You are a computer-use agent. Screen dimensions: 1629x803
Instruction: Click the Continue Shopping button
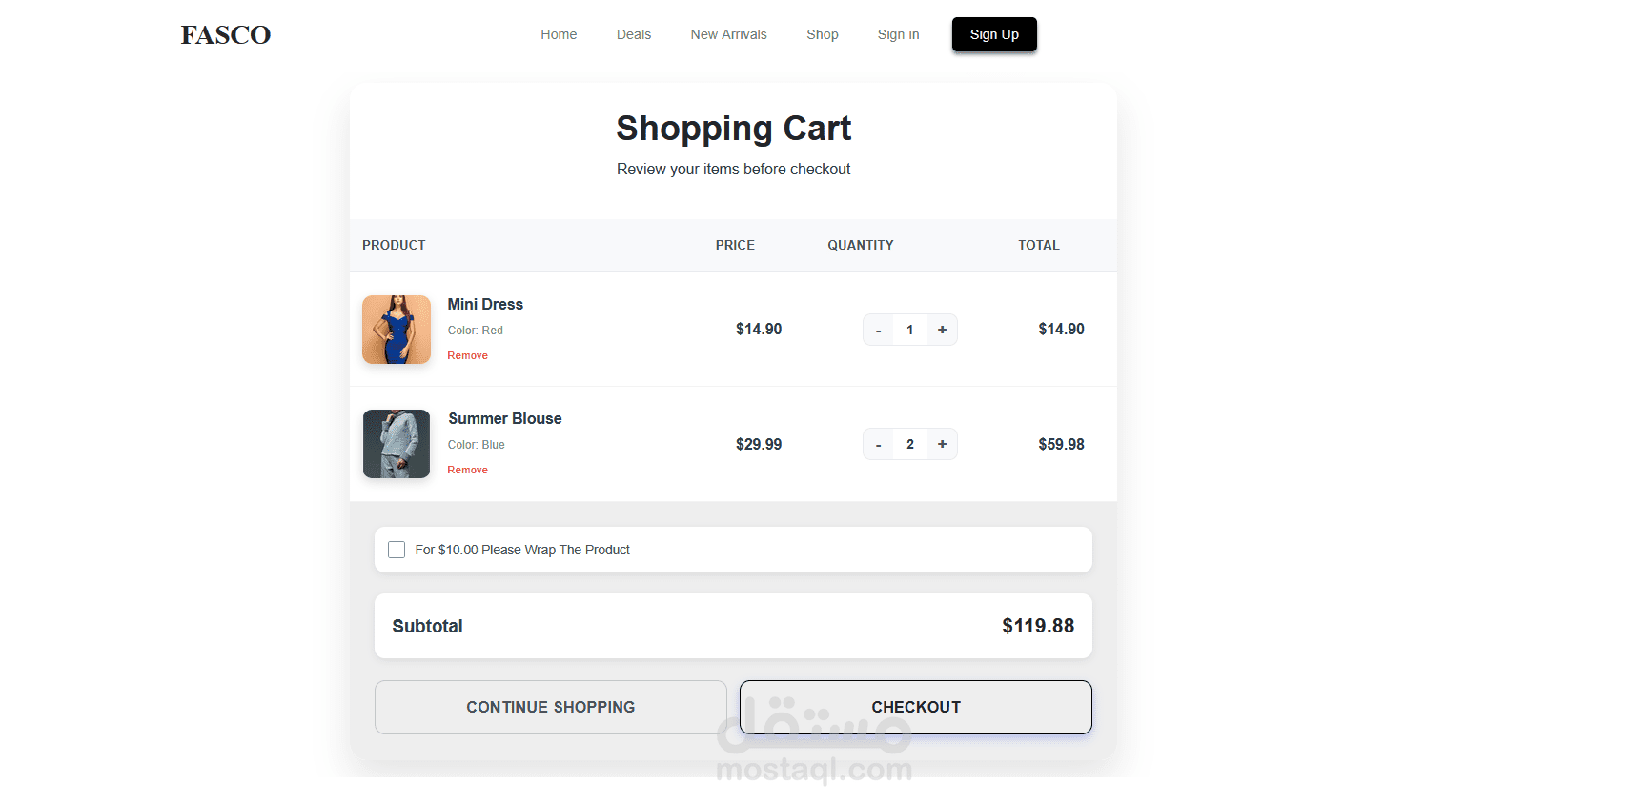click(550, 707)
